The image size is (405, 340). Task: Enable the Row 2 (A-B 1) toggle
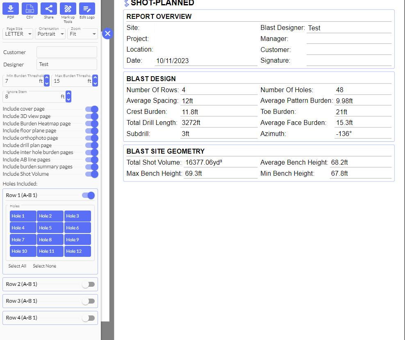point(88,284)
